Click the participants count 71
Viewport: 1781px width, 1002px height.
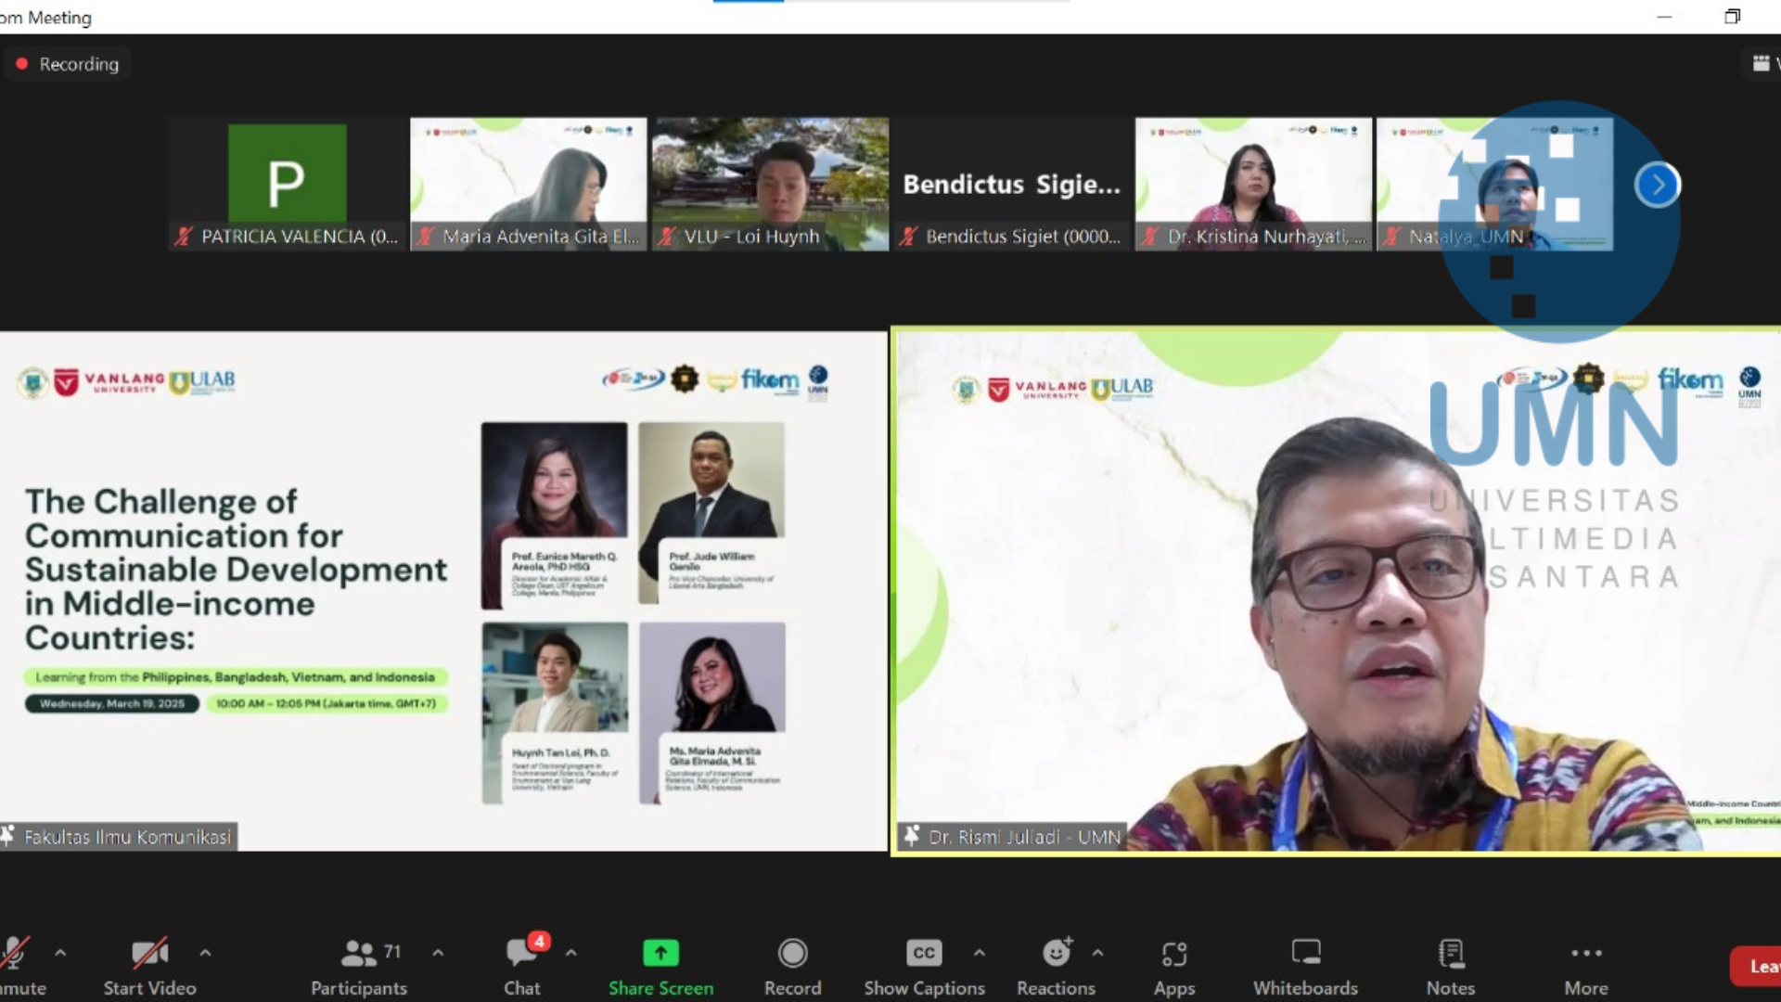[392, 951]
